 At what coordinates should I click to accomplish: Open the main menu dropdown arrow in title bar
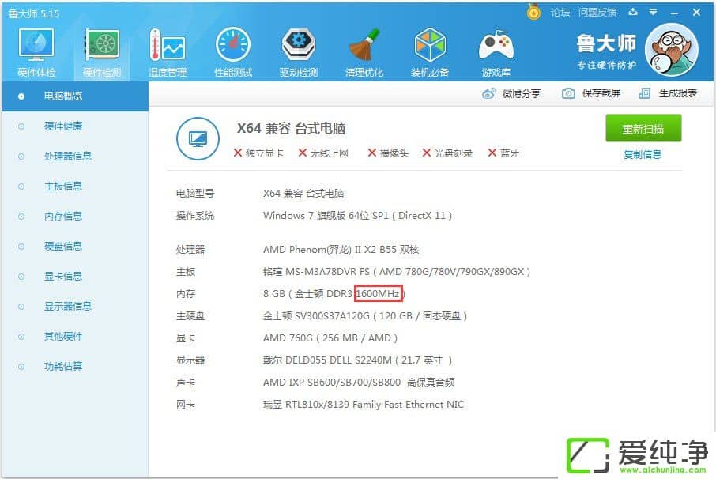pyautogui.click(x=653, y=12)
